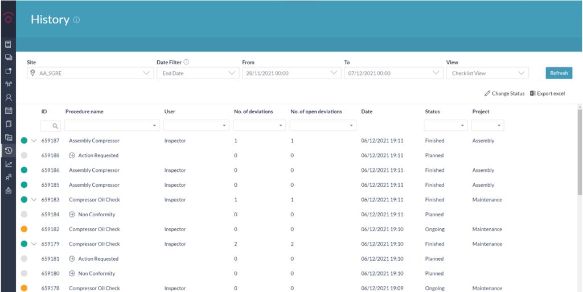Click the grey status dot of row 659188
Viewport: 583px width, 292px height.
(x=24, y=155)
